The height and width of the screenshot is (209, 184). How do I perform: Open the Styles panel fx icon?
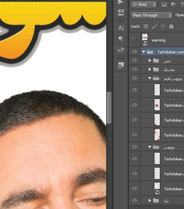click(x=121, y=66)
